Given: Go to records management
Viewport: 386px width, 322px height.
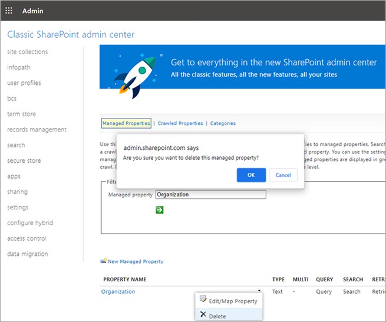Looking at the screenshot, I should click(37, 129).
